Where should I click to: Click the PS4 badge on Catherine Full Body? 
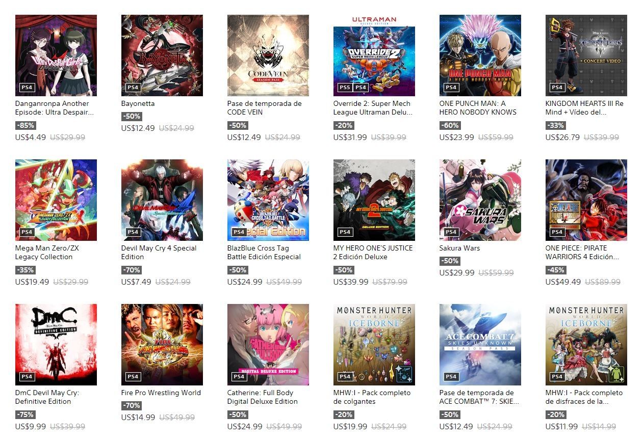pyautogui.click(x=239, y=376)
